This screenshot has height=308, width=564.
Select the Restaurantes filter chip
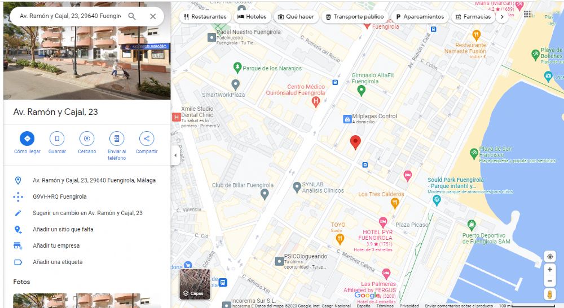click(205, 16)
